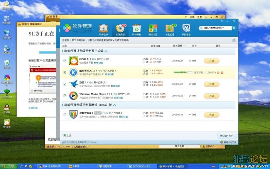Click the 酷狗音乐2013 app icon
Image resolution: width=270 pixels, height=169 pixels.
tap(74, 72)
